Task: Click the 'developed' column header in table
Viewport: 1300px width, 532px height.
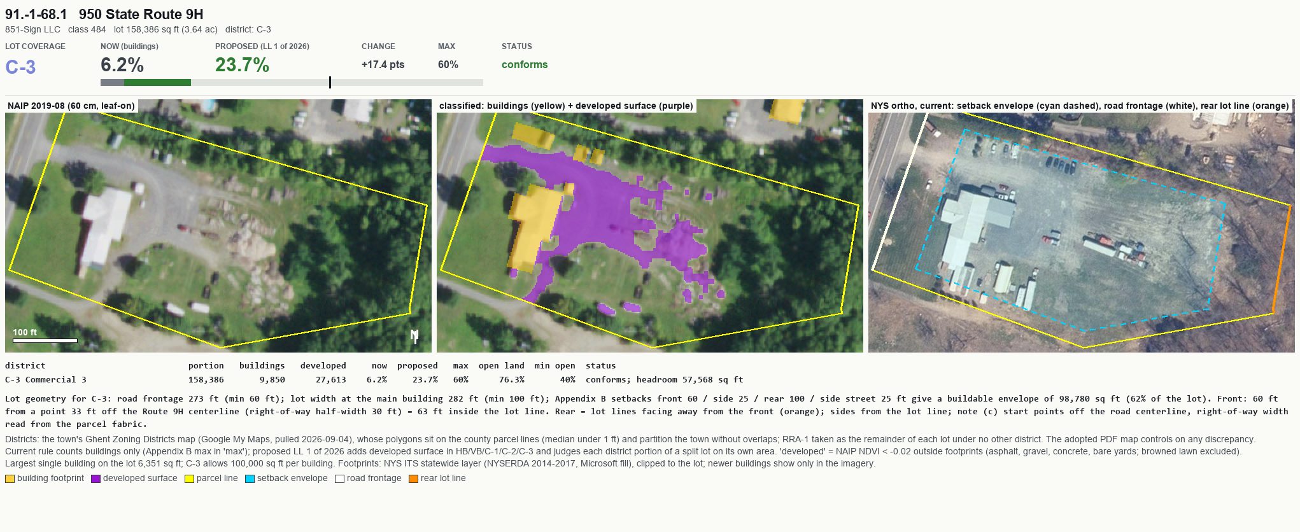Action: pyautogui.click(x=323, y=366)
